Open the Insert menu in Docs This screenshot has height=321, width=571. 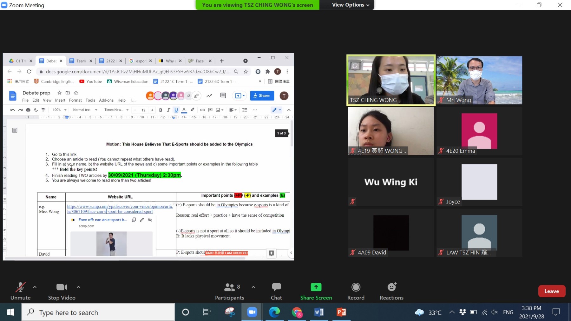click(60, 100)
